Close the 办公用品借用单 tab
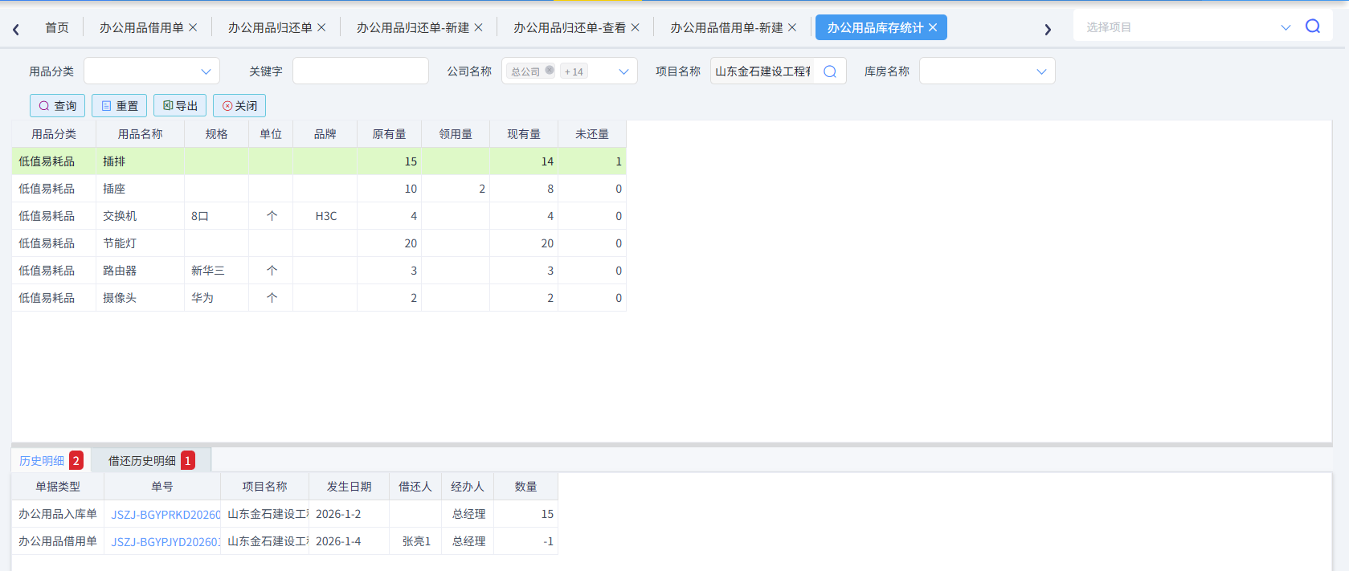This screenshot has height=571, width=1349. tap(193, 27)
